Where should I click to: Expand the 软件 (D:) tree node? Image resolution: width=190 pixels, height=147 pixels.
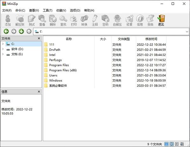[x=3, y=49]
